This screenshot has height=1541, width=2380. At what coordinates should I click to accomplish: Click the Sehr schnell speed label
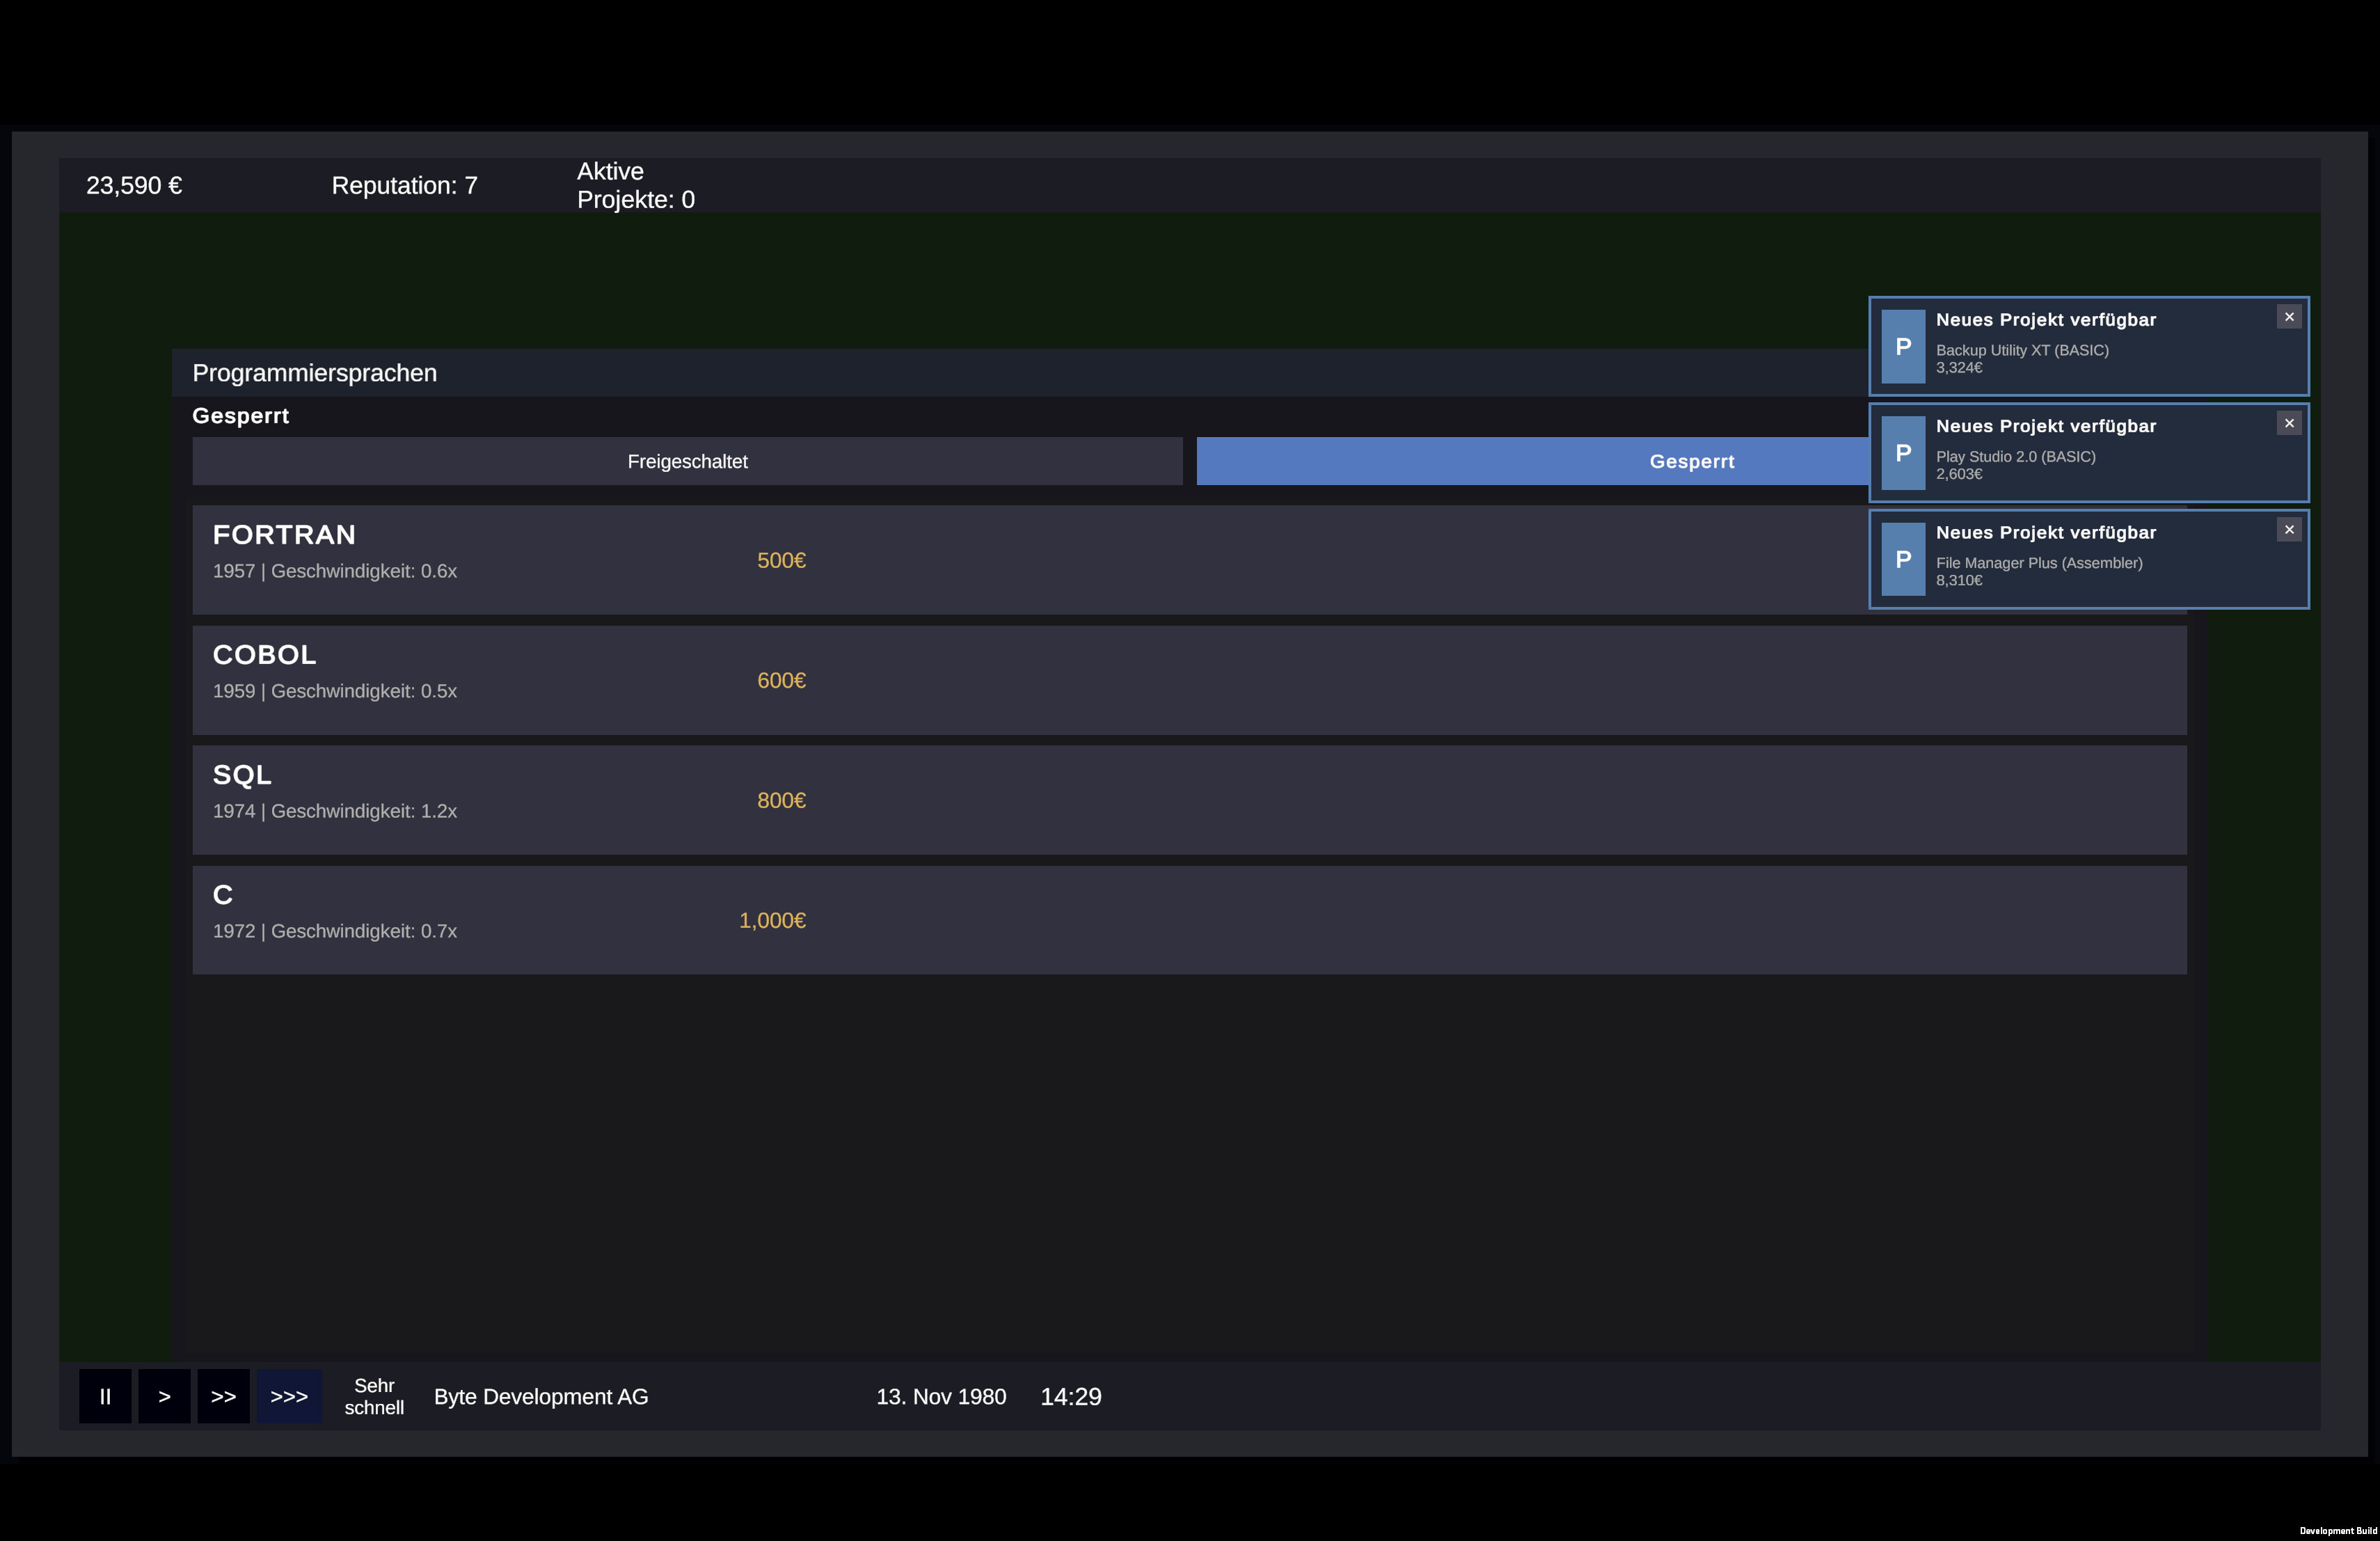[375, 1396]
